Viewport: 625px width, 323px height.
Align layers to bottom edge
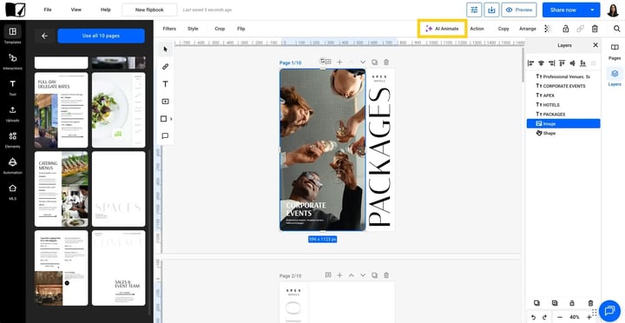582,63
